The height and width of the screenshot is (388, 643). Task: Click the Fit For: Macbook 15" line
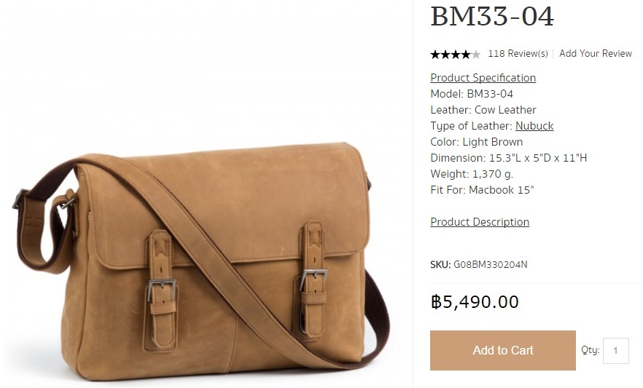pyautogui.click(x=483, y=190)
